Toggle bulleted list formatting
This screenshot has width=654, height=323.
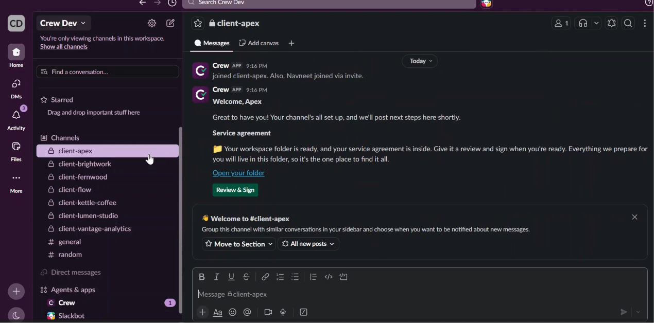pyautogui.click(x=295, y=277)
